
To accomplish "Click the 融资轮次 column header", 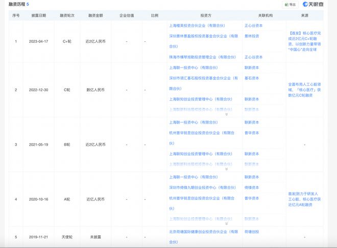I will (x=67, y=15).
